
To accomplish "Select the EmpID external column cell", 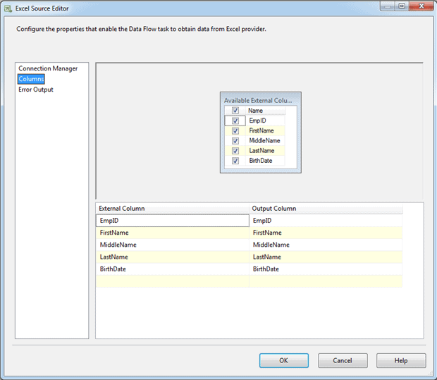I will [x=172, y=221].
